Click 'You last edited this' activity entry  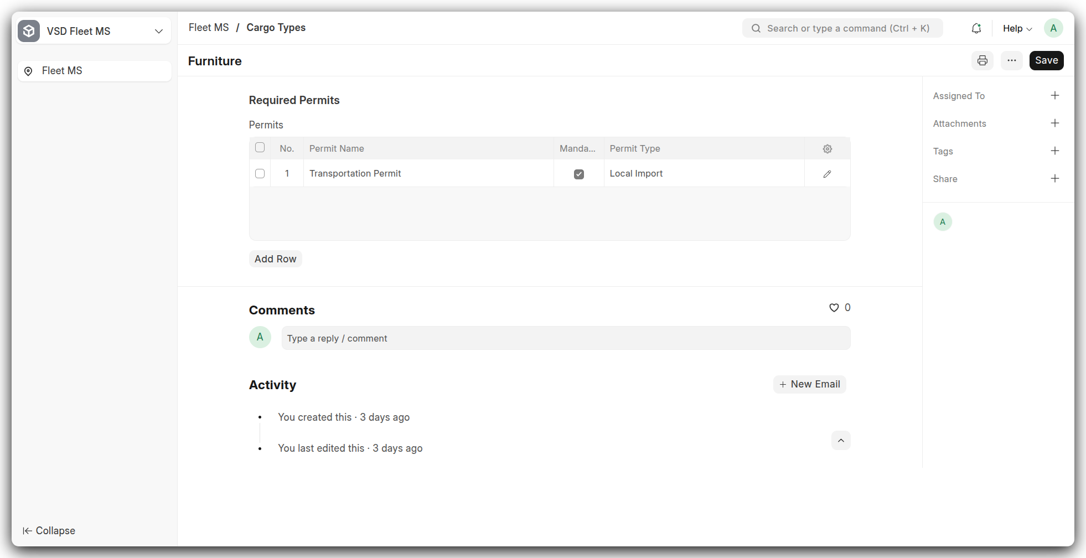350,448
